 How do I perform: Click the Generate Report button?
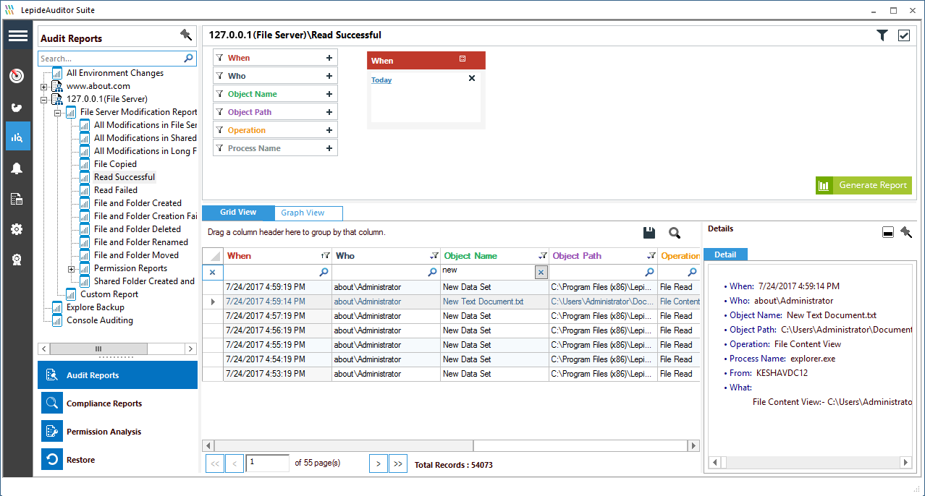click(863, 186)
